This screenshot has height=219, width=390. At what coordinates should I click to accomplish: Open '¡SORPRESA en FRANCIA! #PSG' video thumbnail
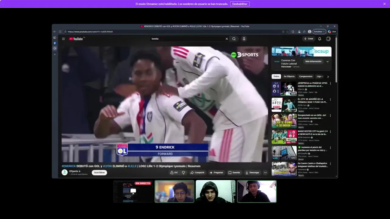pos(284,89)
